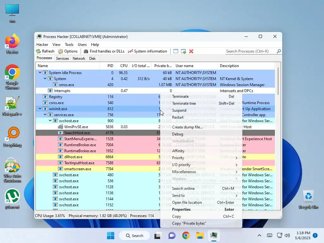Click the find window toolbar icon
The image size is (324, 243).
176,51
